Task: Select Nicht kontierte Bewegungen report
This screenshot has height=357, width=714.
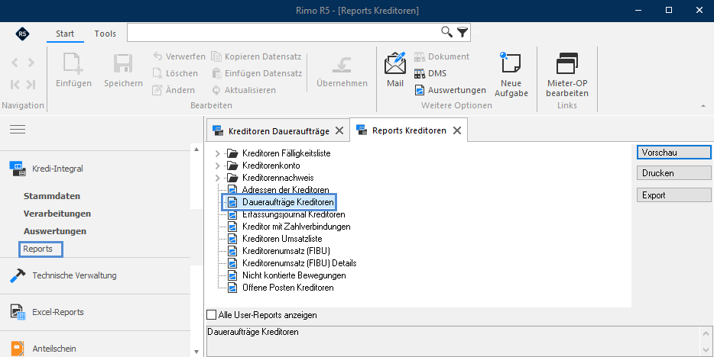Action: click(294, 275)
